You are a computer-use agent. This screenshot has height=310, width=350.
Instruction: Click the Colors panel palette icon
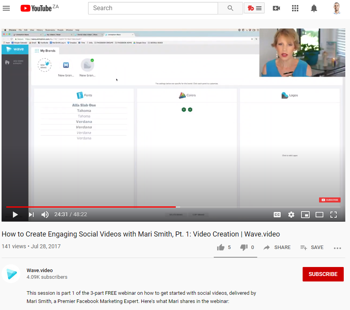pos(182,95)
